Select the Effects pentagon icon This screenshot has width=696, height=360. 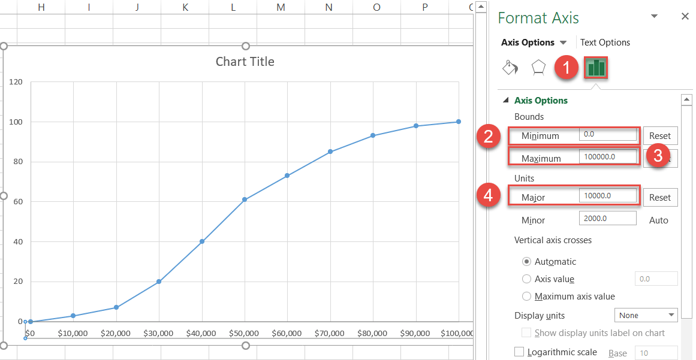tap(538, 68)
